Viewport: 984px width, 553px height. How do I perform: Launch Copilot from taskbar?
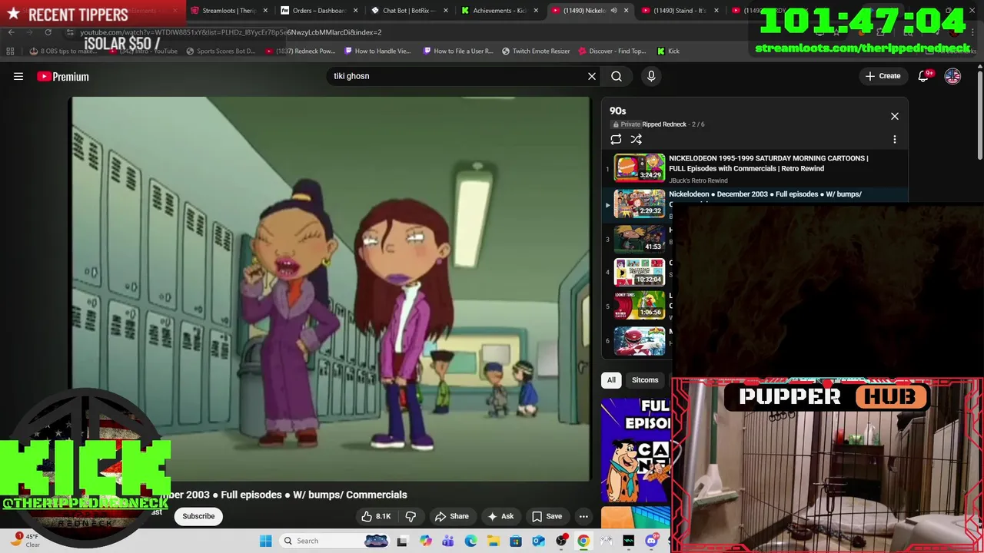click(426, 541)
